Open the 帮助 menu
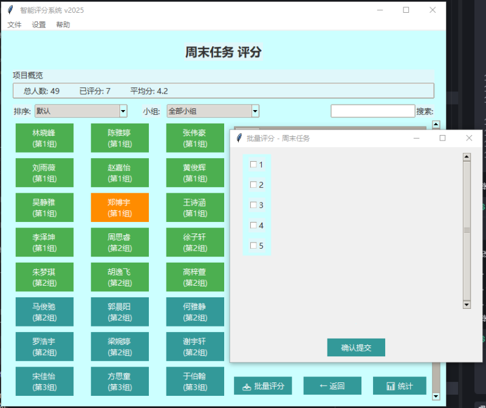 (63, 24)
